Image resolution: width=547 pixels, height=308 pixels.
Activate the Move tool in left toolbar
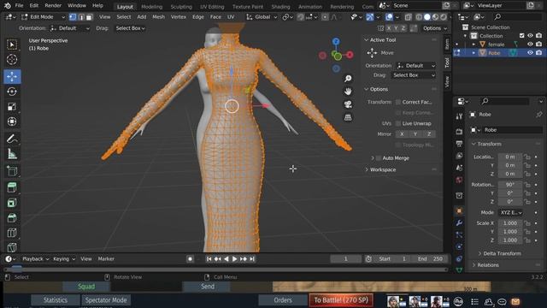pos(12,76)
